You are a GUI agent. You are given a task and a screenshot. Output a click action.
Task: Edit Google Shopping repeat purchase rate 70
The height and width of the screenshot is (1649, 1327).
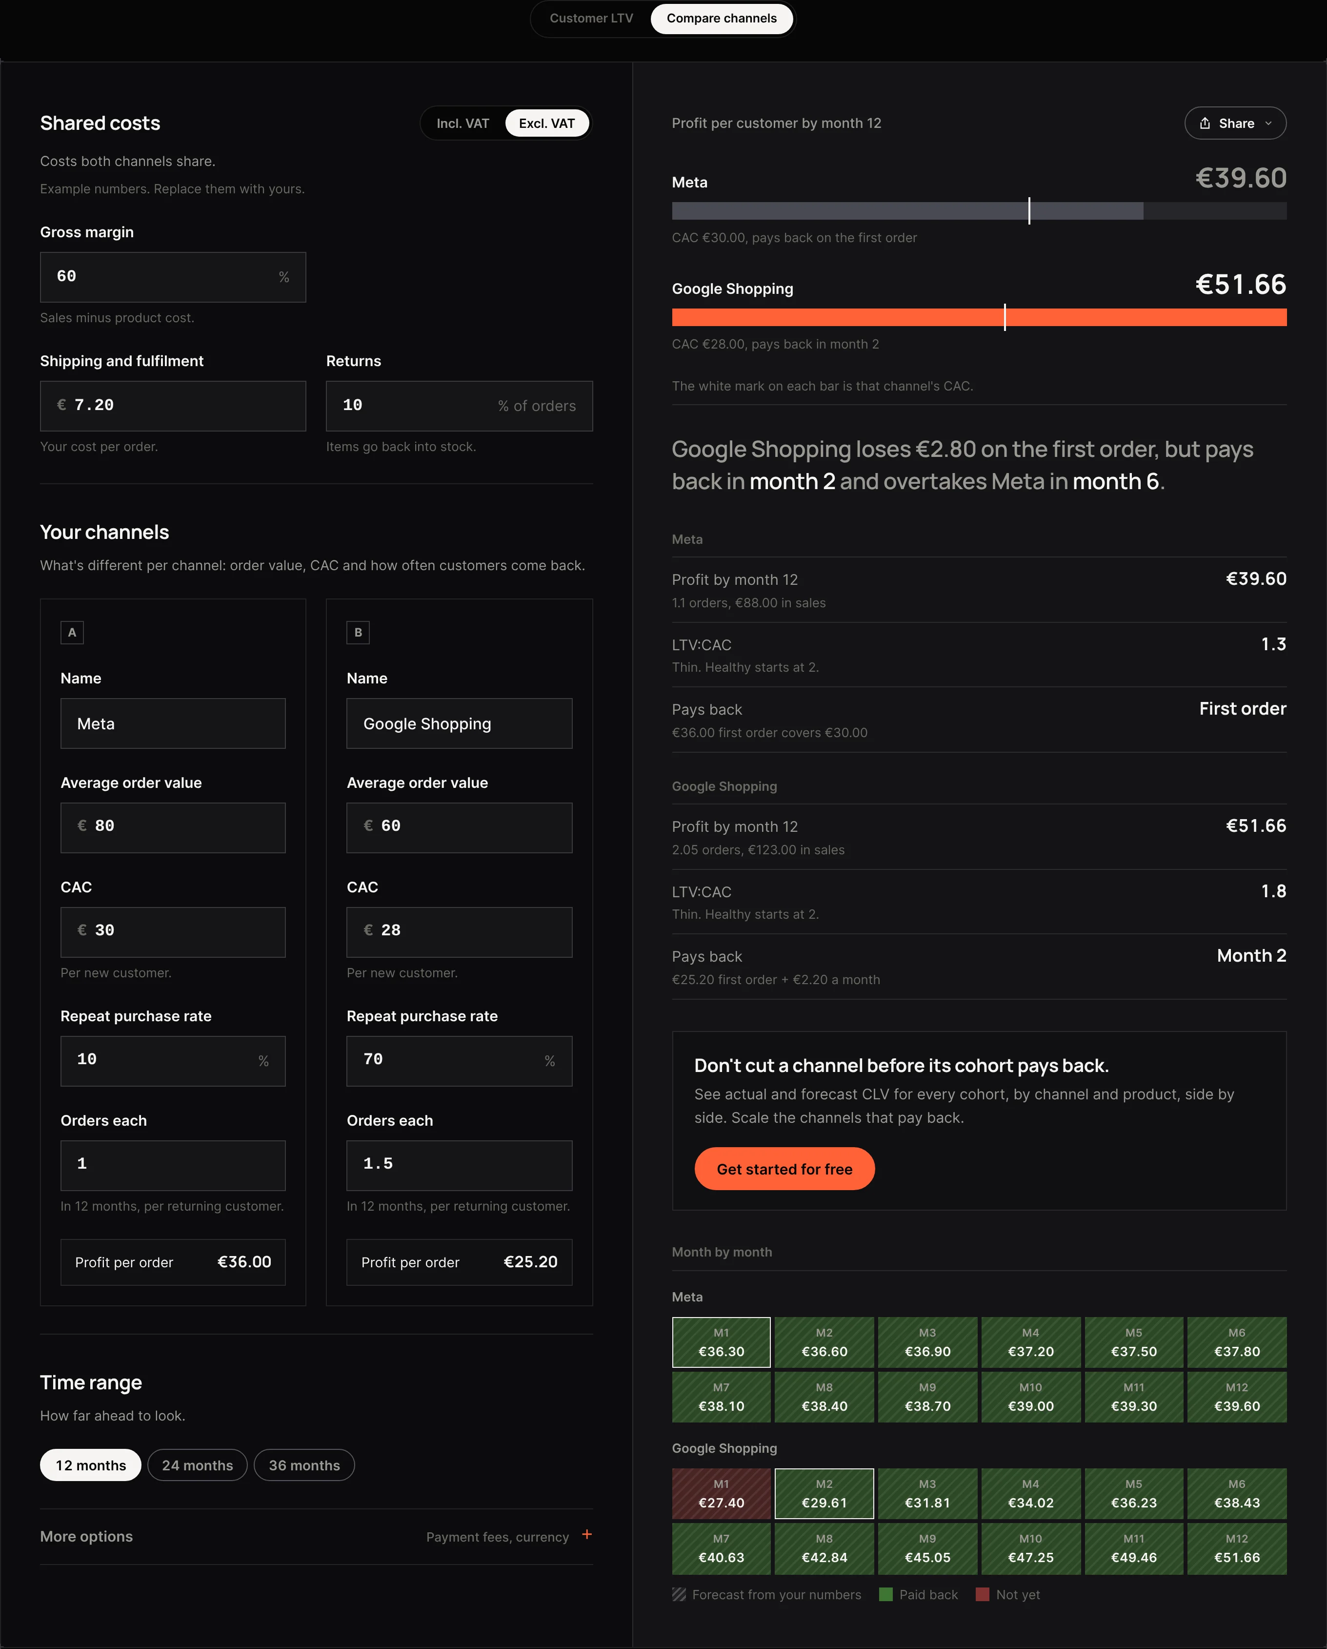pos(460,1061)
